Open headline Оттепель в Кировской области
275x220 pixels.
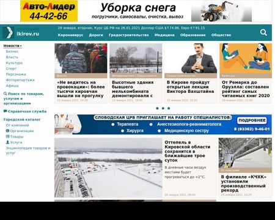tap(188, 152)
